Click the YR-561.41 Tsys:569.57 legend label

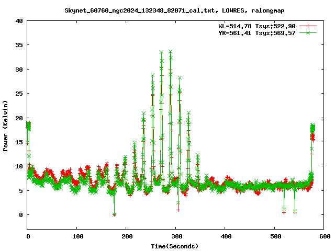pos(257,33)
